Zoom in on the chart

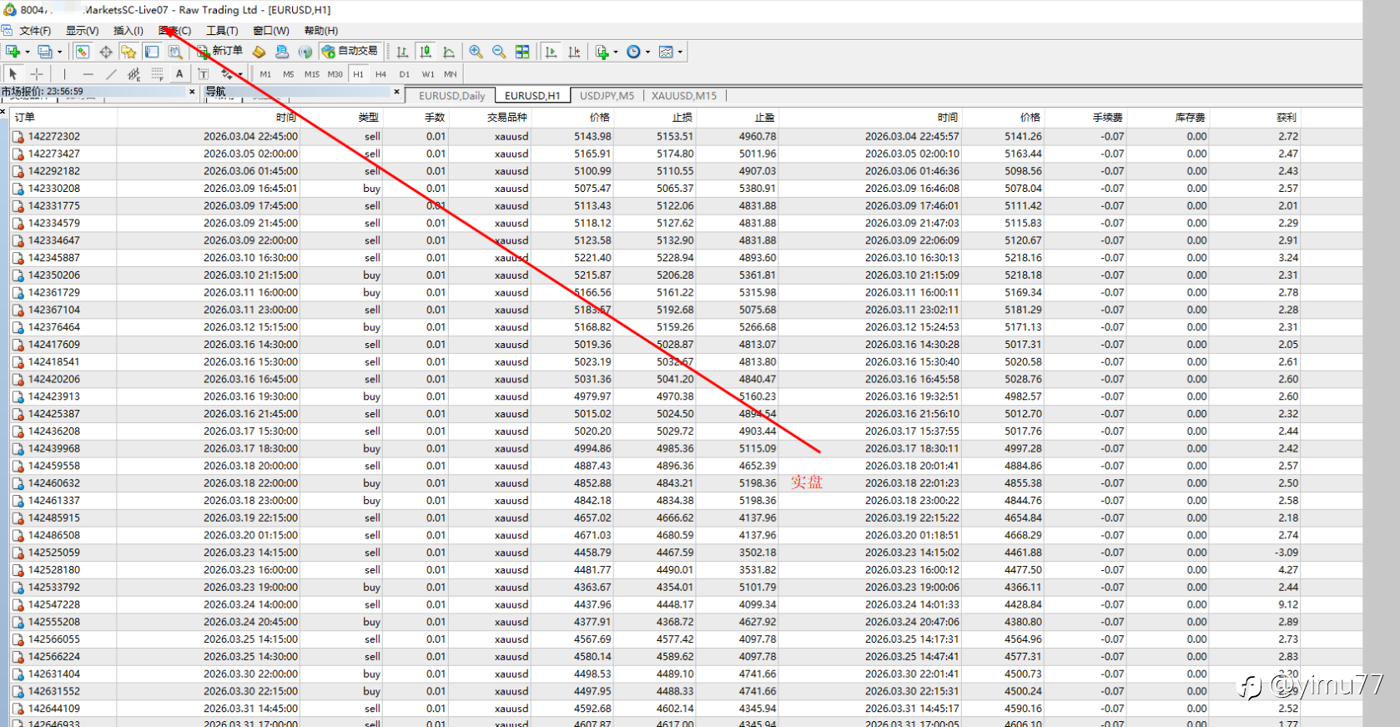(476, 52)
